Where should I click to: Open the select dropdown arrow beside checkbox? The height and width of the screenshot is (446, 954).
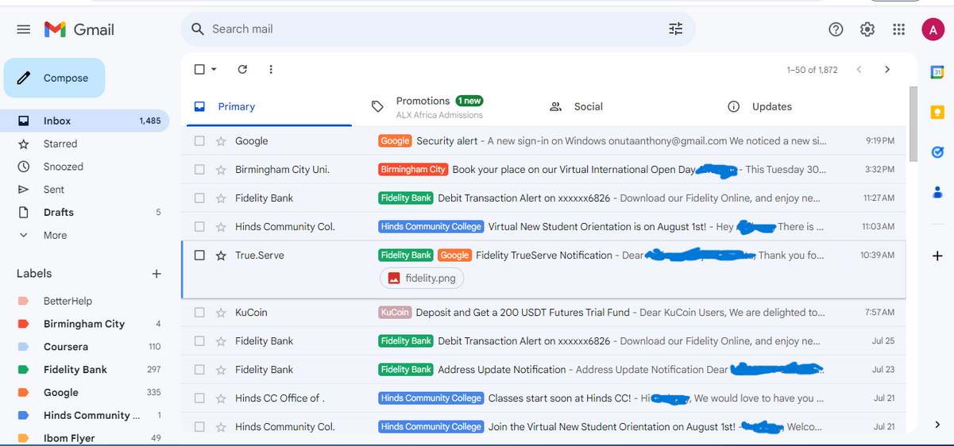click(214, 70)
